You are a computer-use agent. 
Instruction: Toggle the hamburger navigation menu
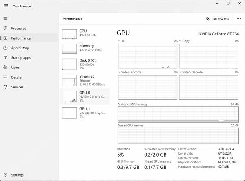click(5, 18)
